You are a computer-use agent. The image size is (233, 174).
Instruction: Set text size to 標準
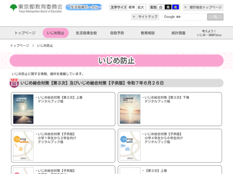[132, 7]
